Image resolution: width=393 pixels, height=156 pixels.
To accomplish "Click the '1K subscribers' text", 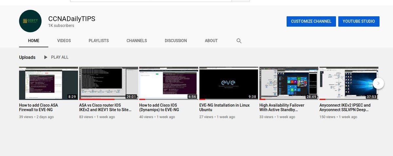I will (x=61, y=26).
